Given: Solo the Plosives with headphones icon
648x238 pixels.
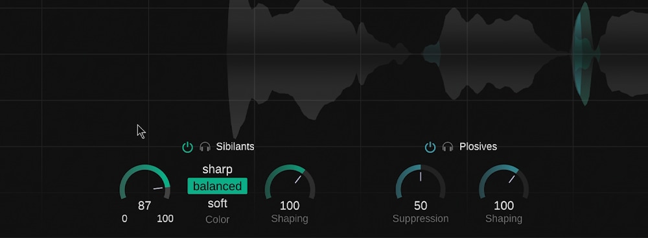Looking at the screenshot, I should (x=448, y=147).
